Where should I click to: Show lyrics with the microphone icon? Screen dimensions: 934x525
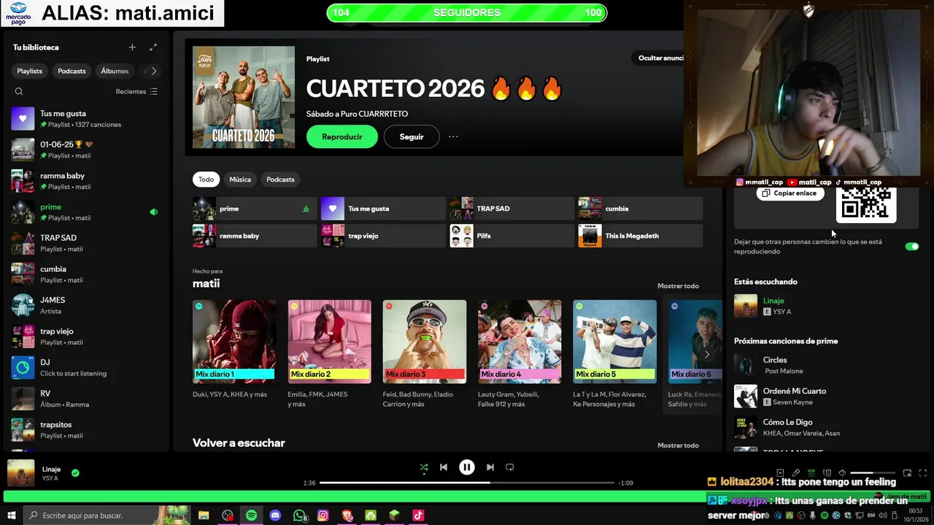796,473
